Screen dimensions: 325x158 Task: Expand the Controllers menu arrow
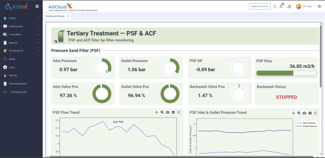(39, 34)
